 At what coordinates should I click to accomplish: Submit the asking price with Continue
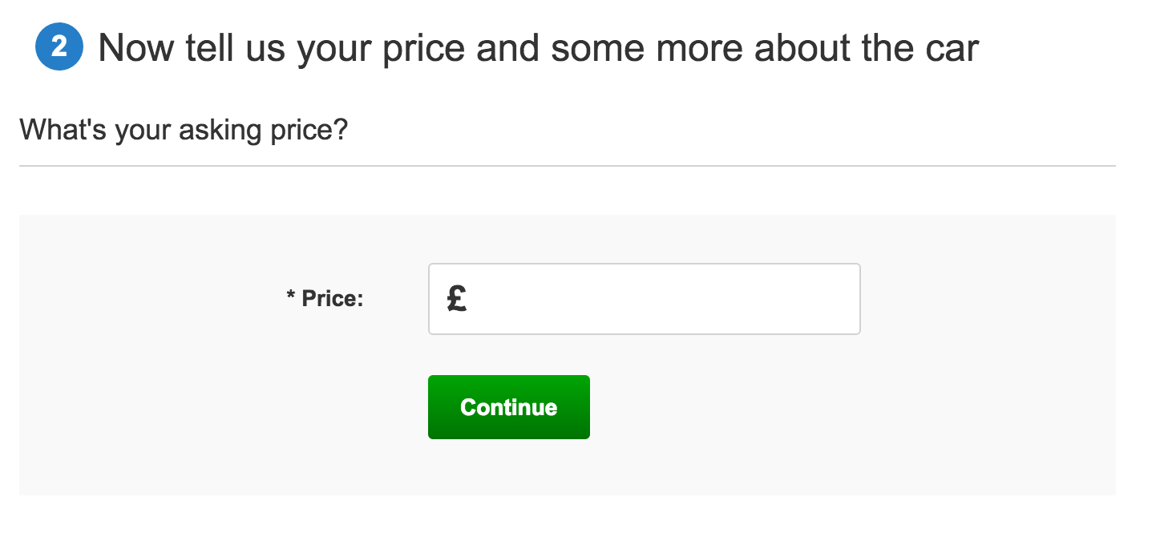coord(509,407)
